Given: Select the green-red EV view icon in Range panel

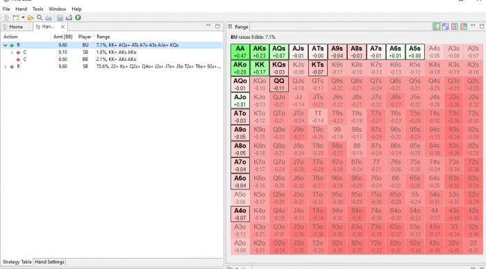Looking at the screenshot, I should [437, 26].
